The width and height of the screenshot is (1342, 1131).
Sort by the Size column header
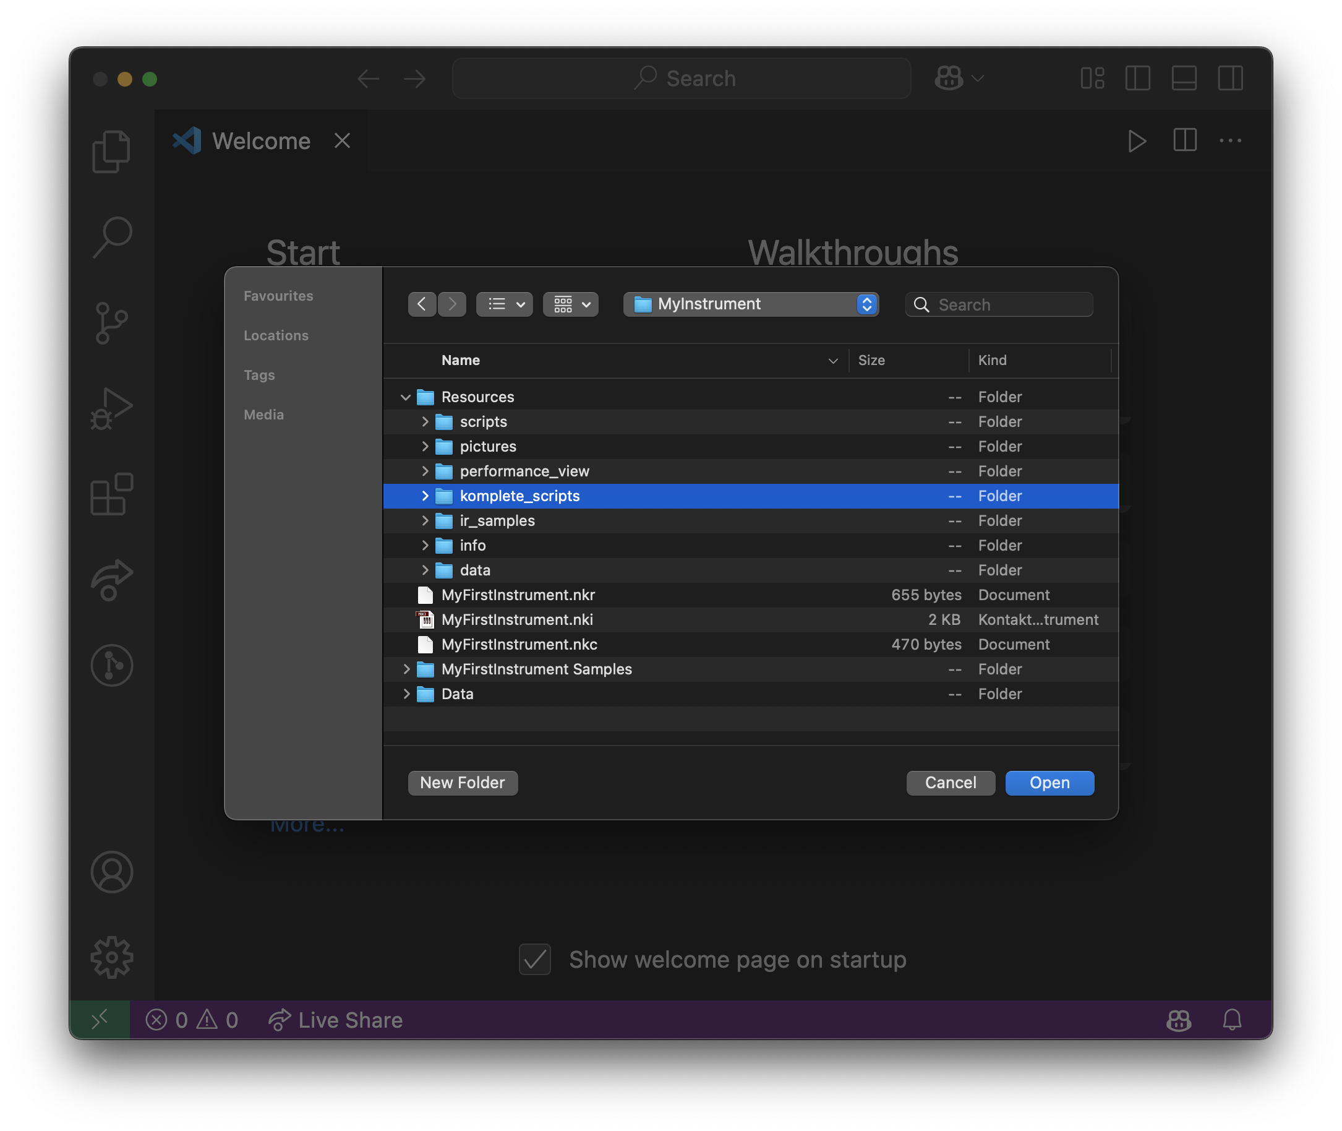point(871,360)
